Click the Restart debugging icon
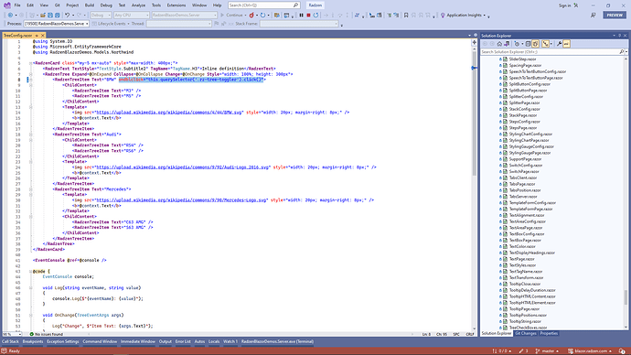The height and width of the screenshot is (355, 631). click(315, 15)
